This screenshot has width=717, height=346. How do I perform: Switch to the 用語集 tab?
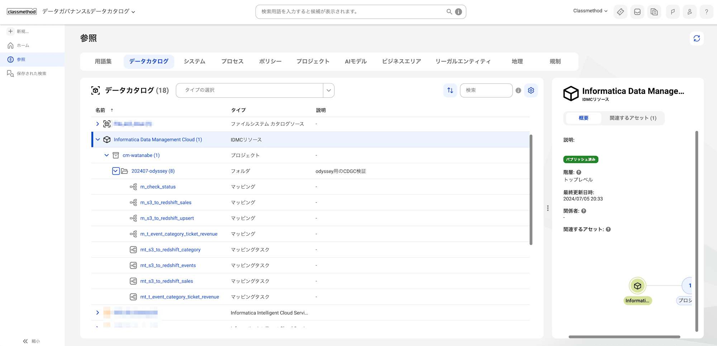pyautogui.click(x=103, y=62)
